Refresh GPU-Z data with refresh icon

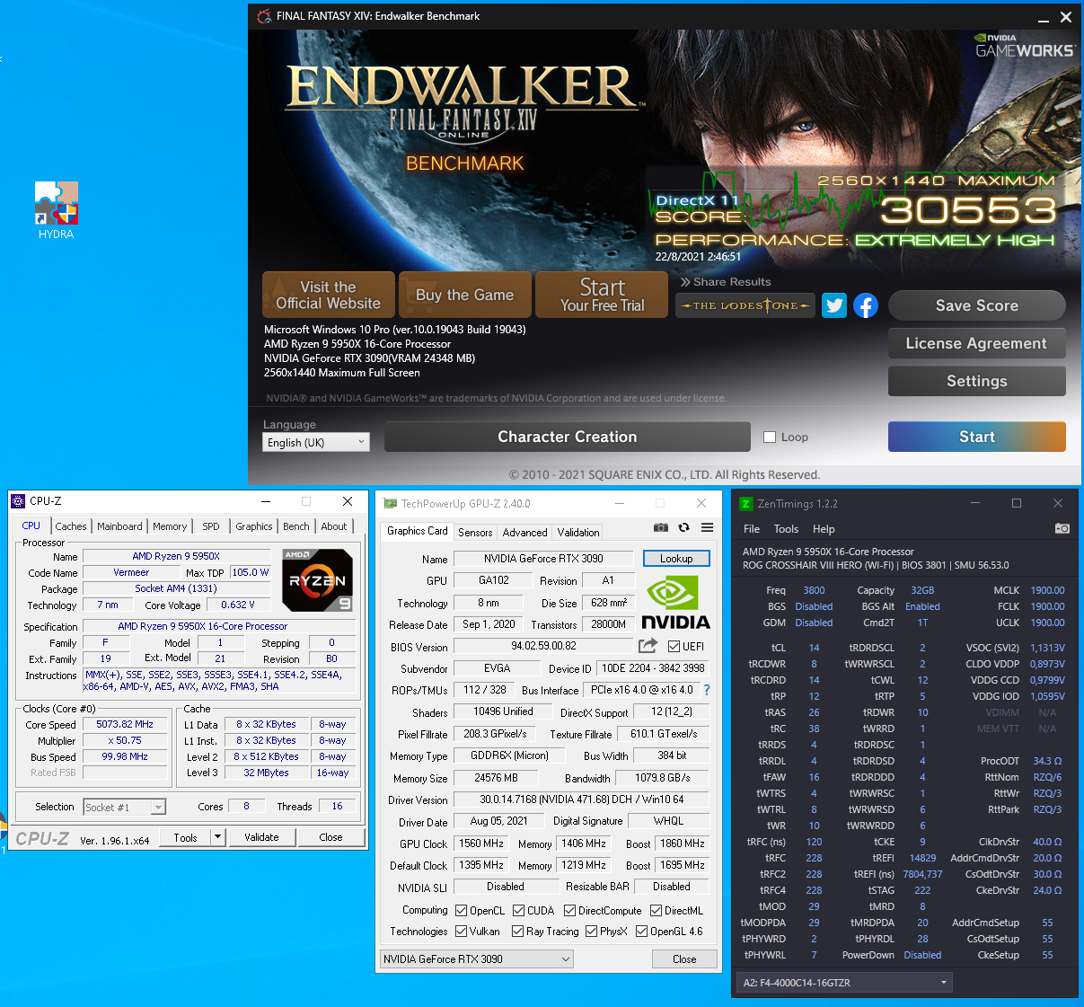click(x=684, y=527)
